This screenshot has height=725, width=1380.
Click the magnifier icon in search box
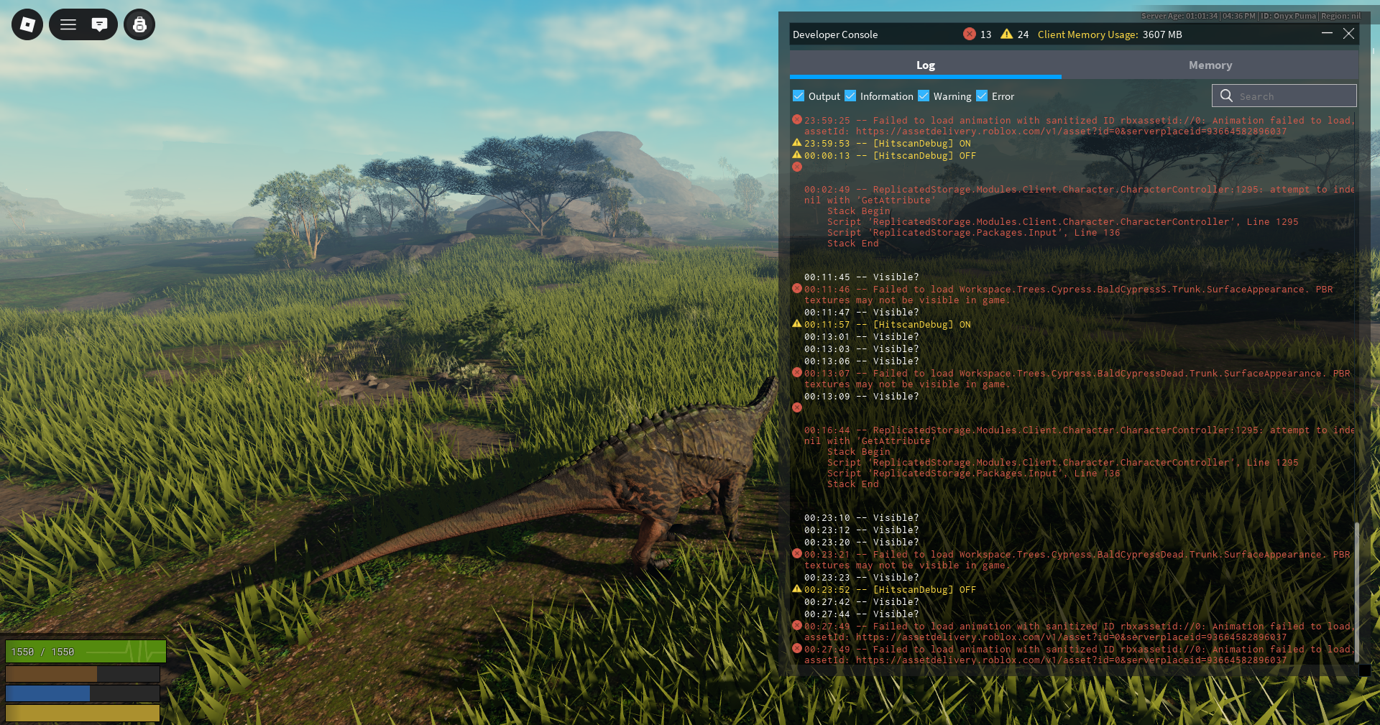(x=1226, y=96)
